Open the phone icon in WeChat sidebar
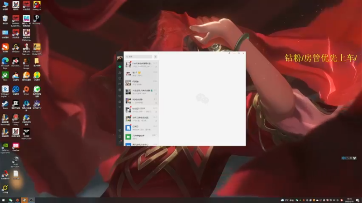Image resolution: width=362 pixels, height=203 pixels. click(x=119, y=136)
